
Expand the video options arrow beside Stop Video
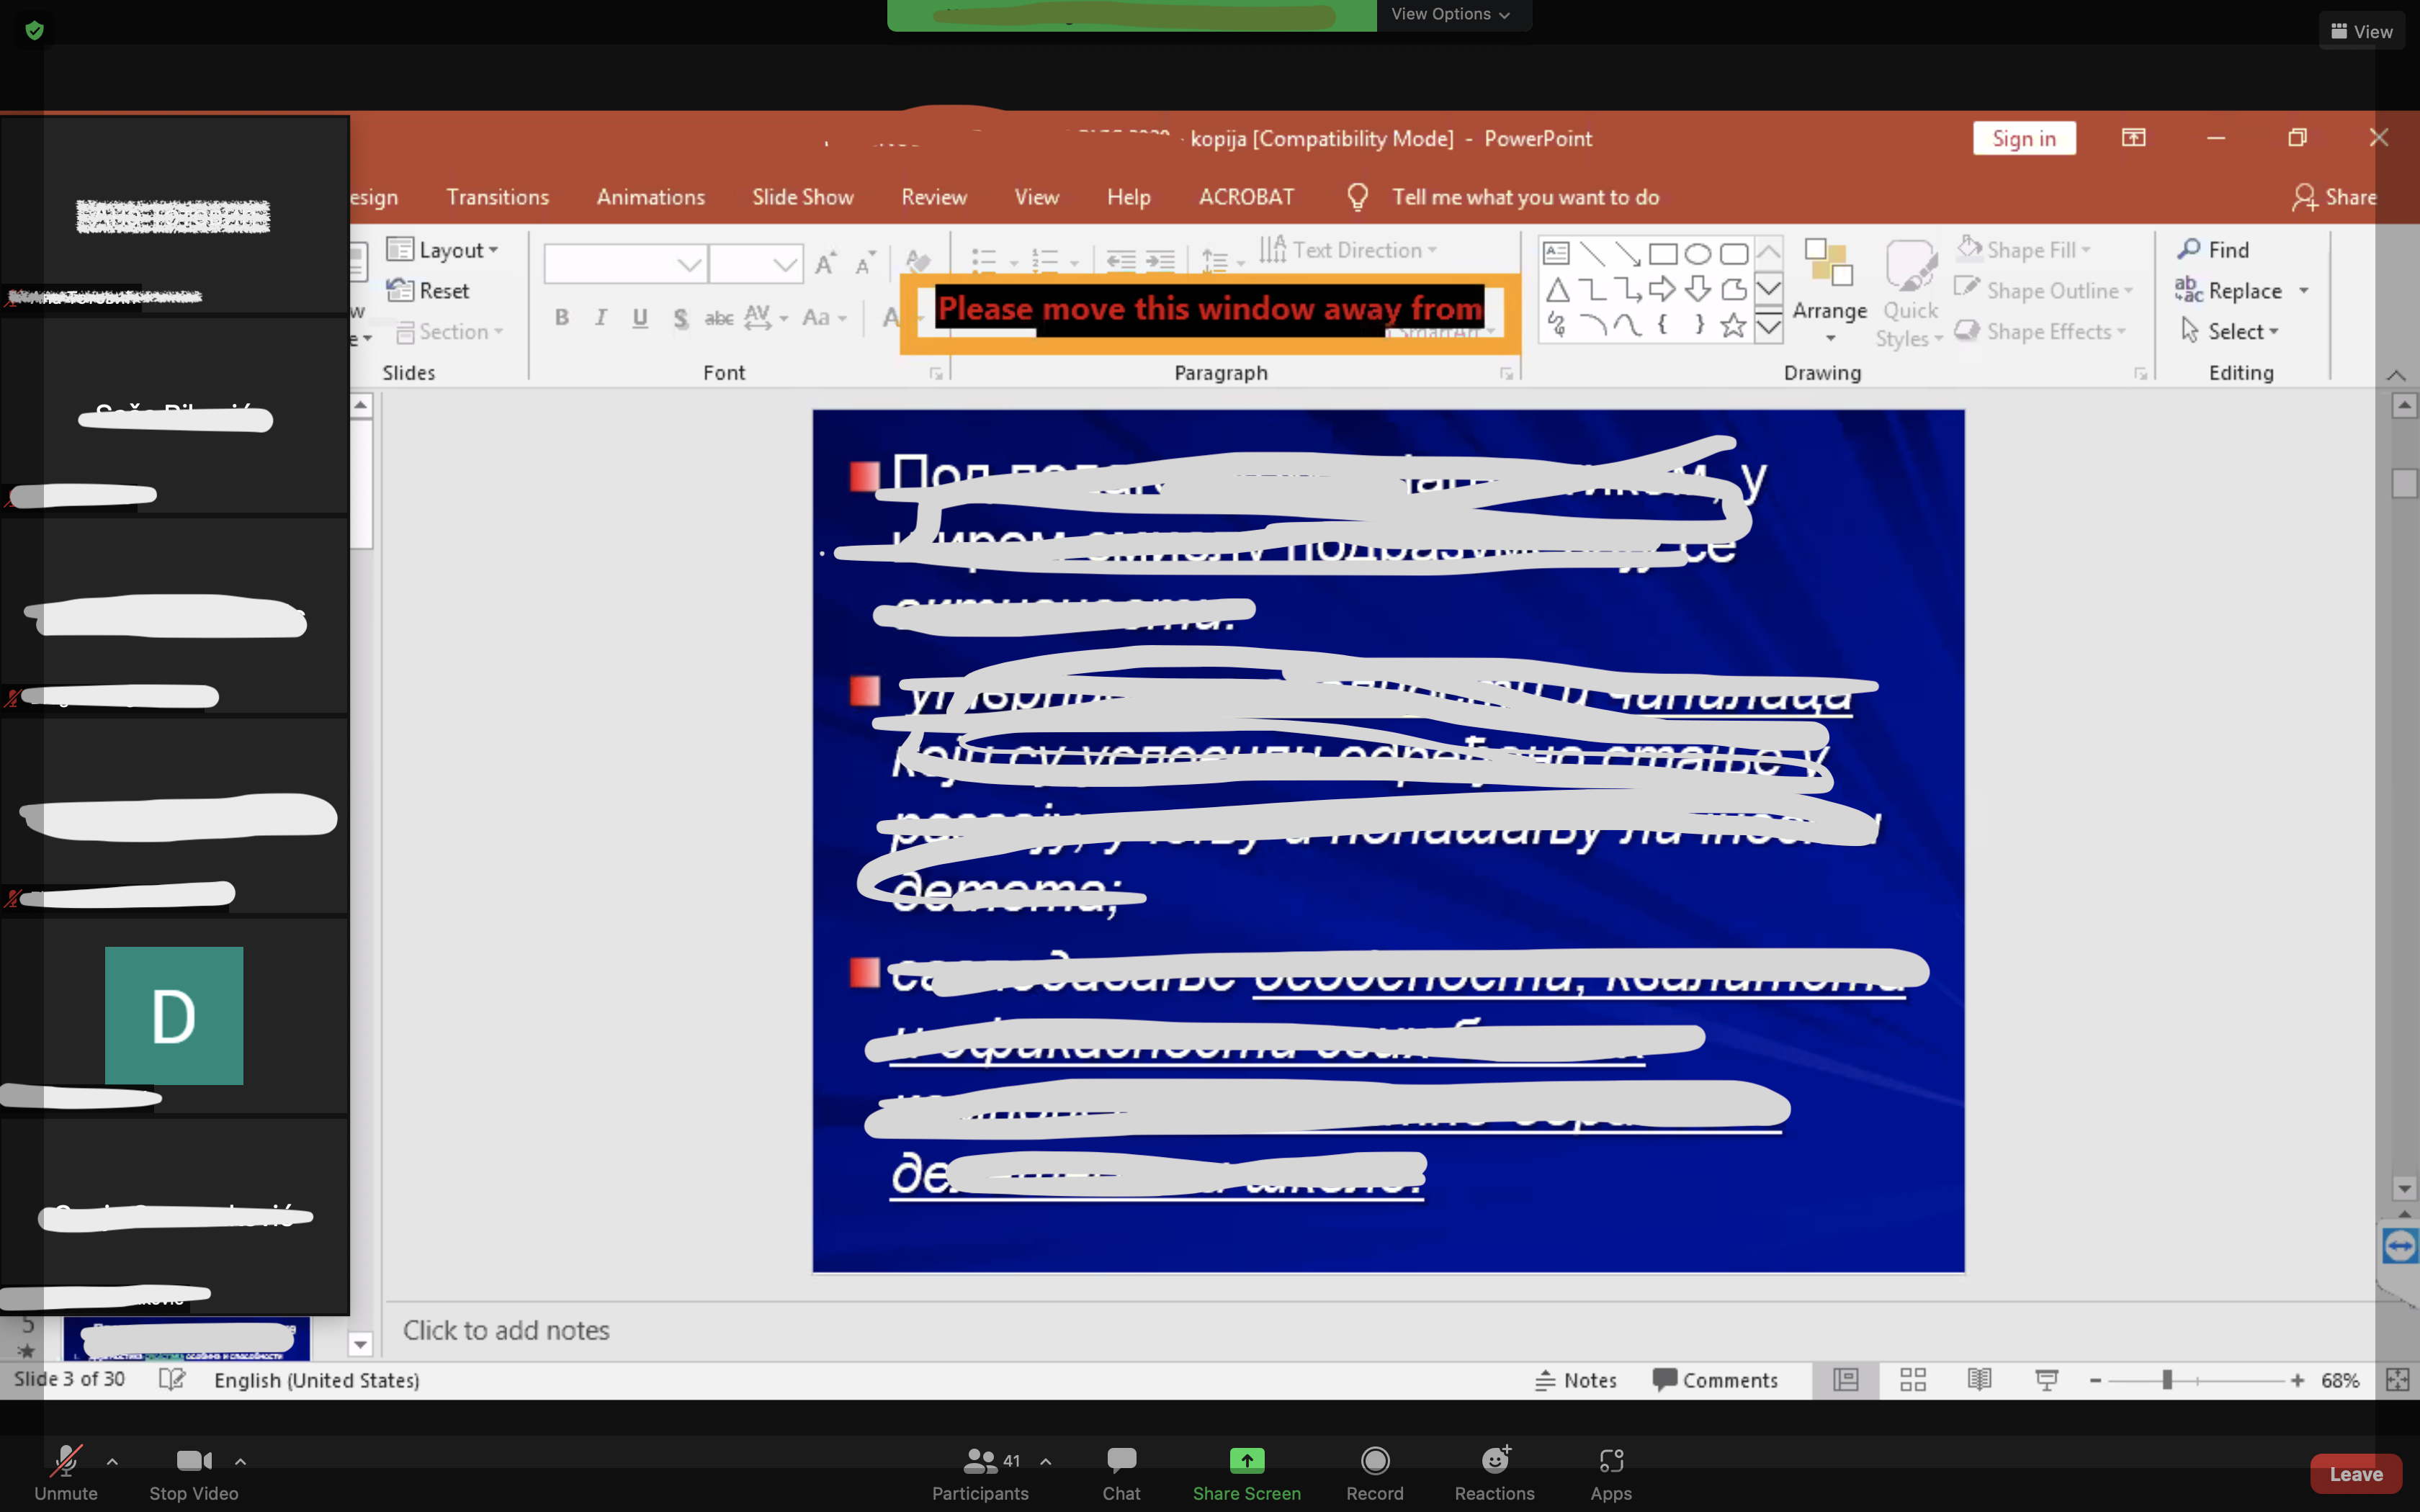240,1461
